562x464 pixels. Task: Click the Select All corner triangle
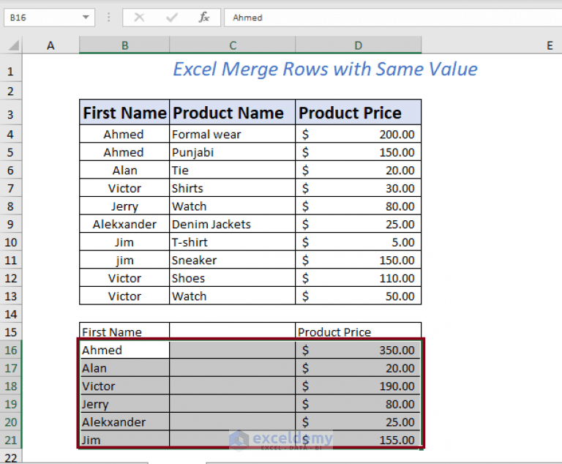click(x=14, y=45)
